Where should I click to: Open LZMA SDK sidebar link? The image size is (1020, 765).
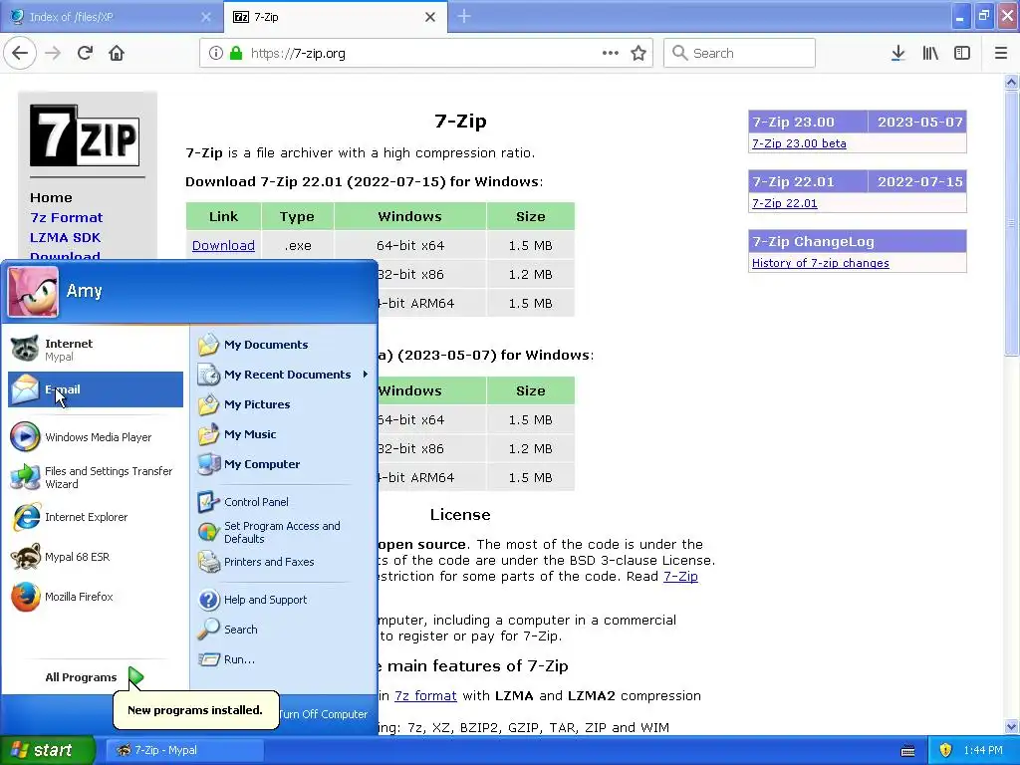(65, 237)
